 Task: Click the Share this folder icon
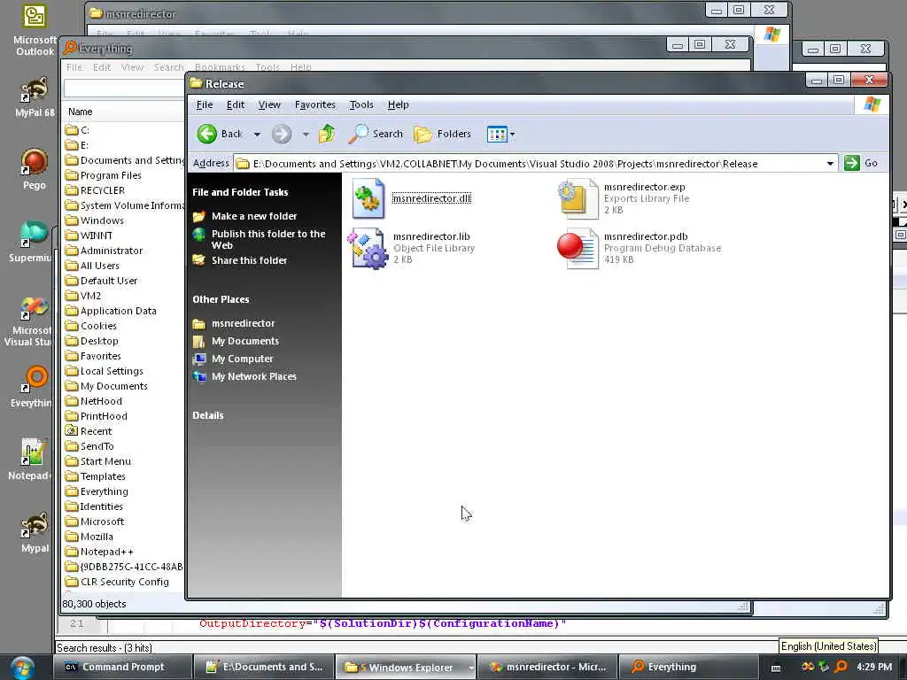199,260
